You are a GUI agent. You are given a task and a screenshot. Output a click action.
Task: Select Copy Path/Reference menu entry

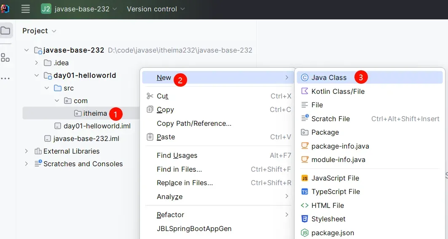pyautogui.click(x=194, y=123)
